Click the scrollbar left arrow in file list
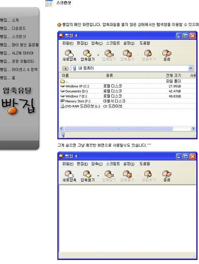Viewport: 199px width, 264px height. coord(62,129)
